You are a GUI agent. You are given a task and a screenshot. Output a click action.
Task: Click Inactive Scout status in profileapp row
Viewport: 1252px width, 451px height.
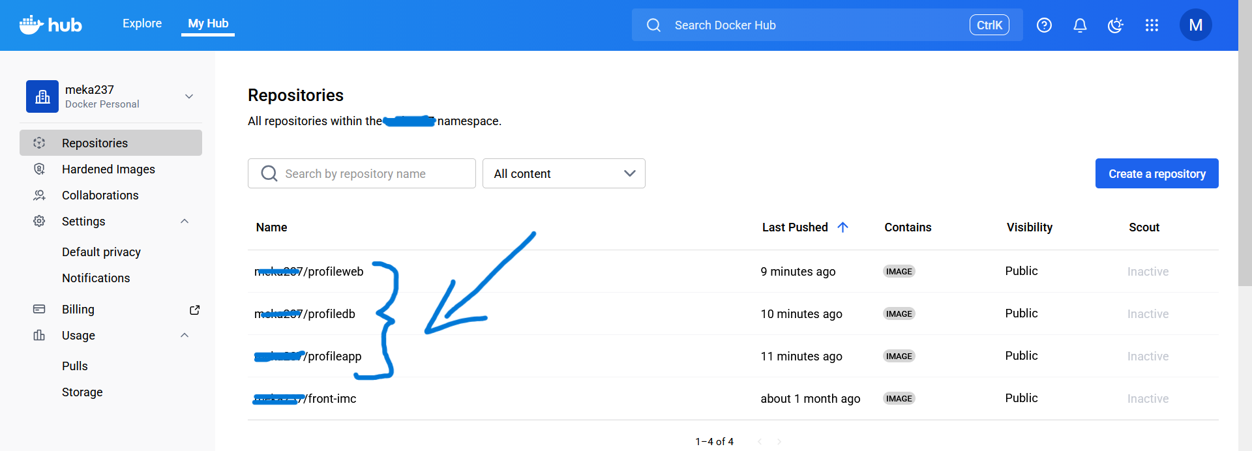click(1148, 356)
